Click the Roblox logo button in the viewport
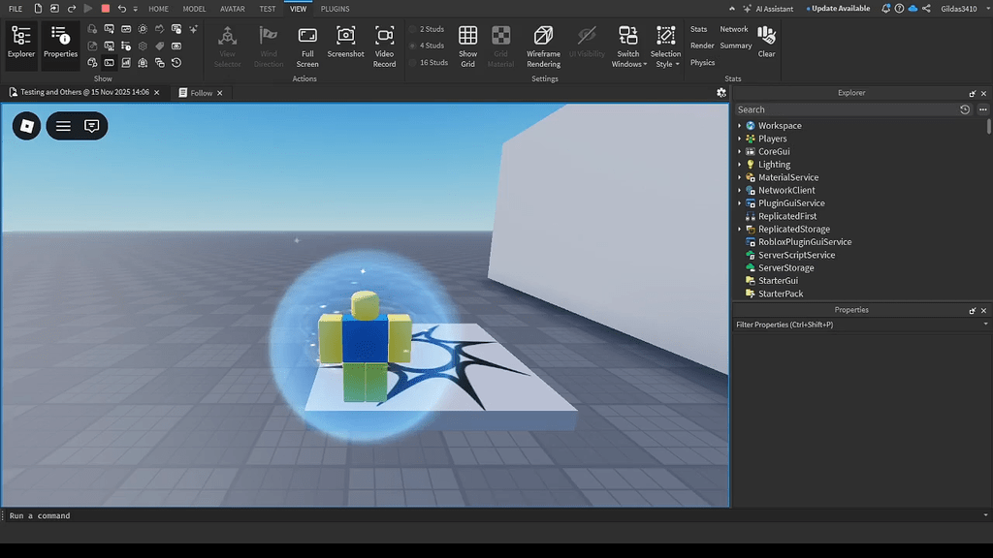Screen dimensions: 993x558 [x=26, y=126]
